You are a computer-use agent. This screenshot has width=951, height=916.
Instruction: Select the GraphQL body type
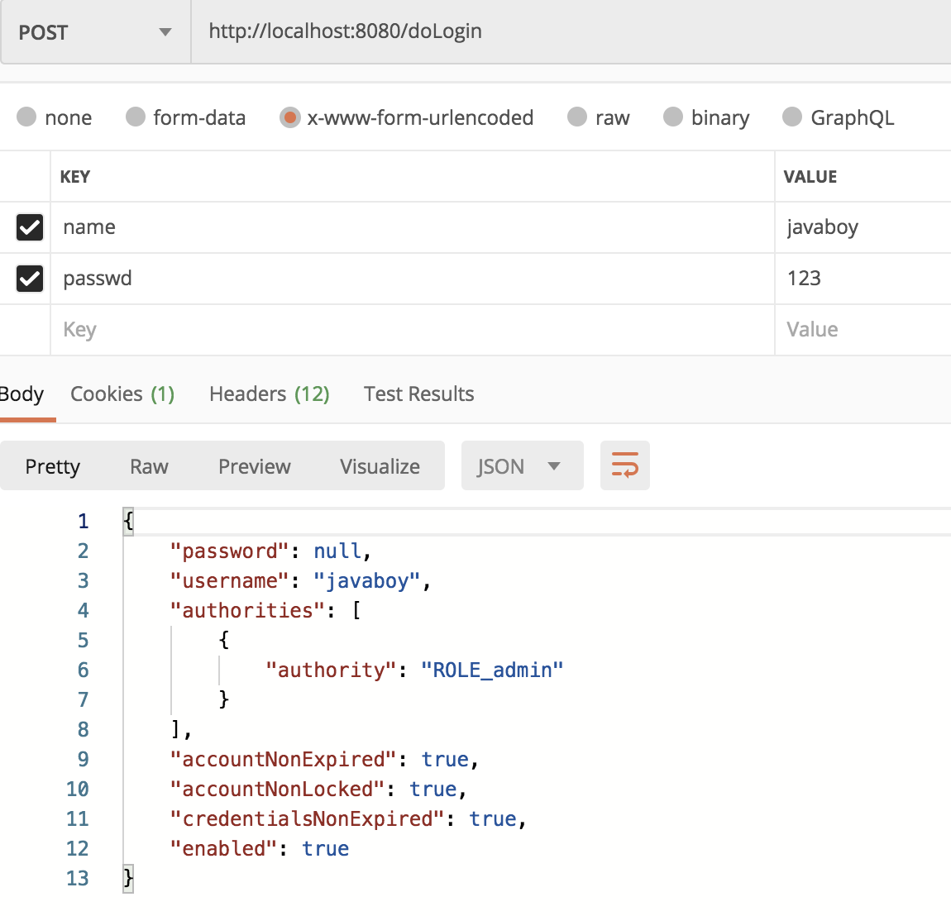click(x=792, y=117)
